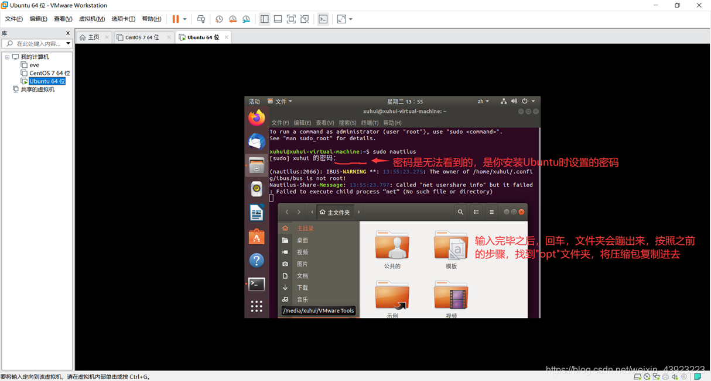The width and height of the screenshot is (711, 381).
Task: Toggle the library sidebar view
Action: click(x=265, y=19)
